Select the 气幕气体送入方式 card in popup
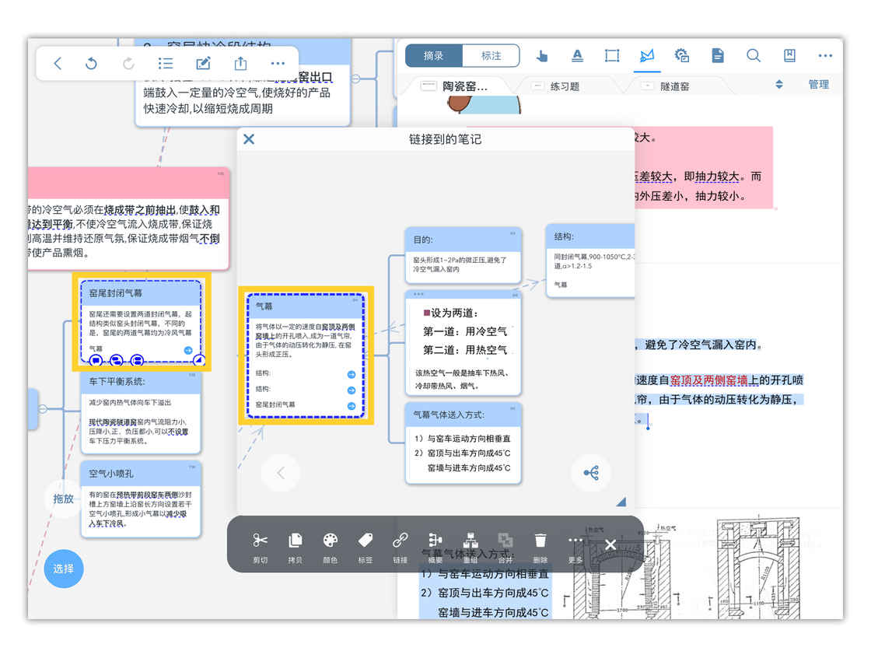 463,443
